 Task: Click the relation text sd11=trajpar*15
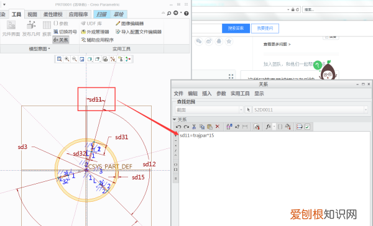coord(197,135)
